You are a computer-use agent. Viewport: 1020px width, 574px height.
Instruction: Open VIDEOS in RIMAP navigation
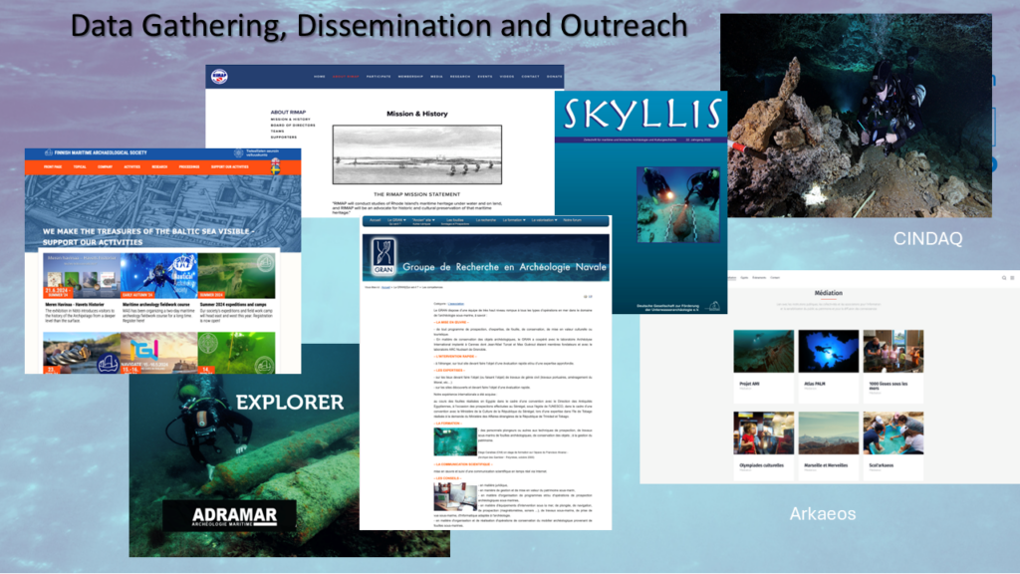click(x=507, y=77)
